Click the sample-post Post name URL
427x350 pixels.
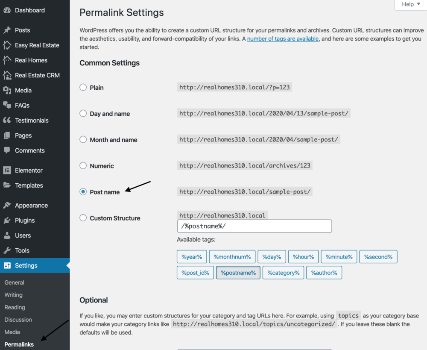pyautogui.click(x=245, y=191)
